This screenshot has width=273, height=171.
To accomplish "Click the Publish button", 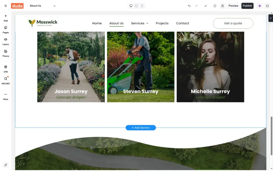I will 247,6.
